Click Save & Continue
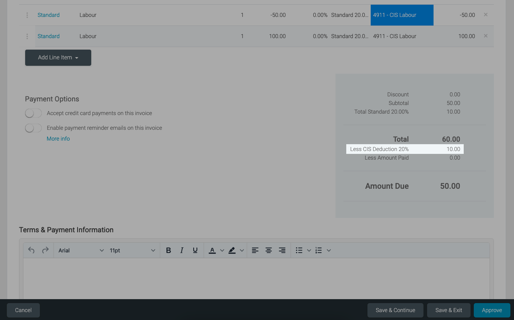This screenshot has width=514, height=320. [395, 310]
